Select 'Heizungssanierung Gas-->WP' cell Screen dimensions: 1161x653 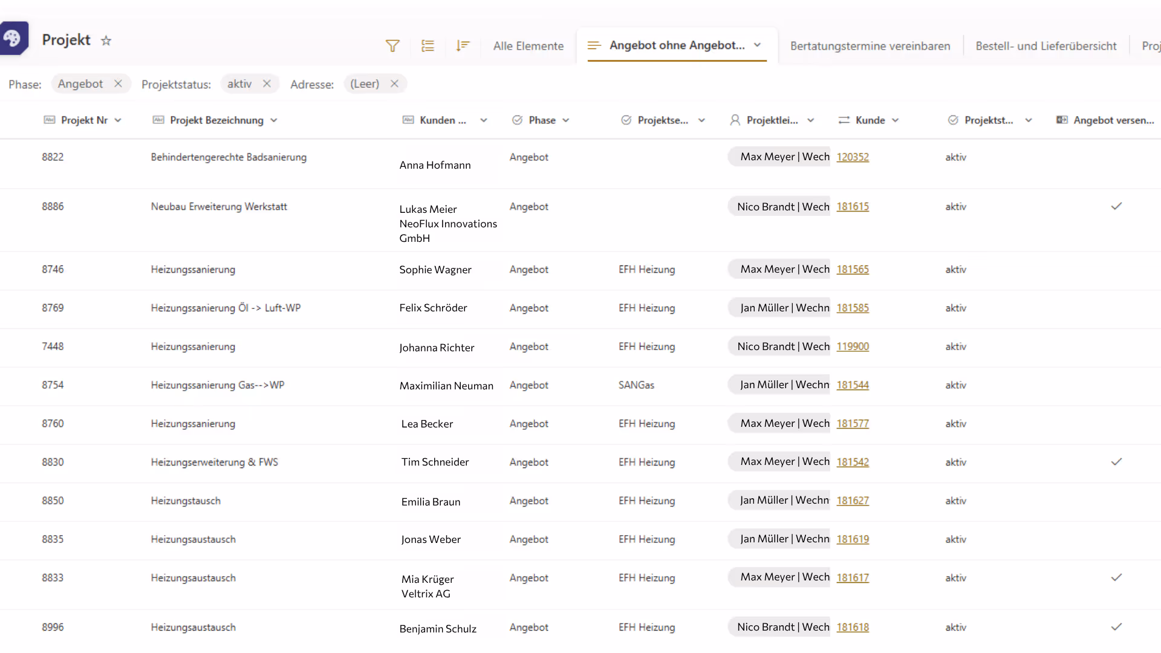point(218,385)
